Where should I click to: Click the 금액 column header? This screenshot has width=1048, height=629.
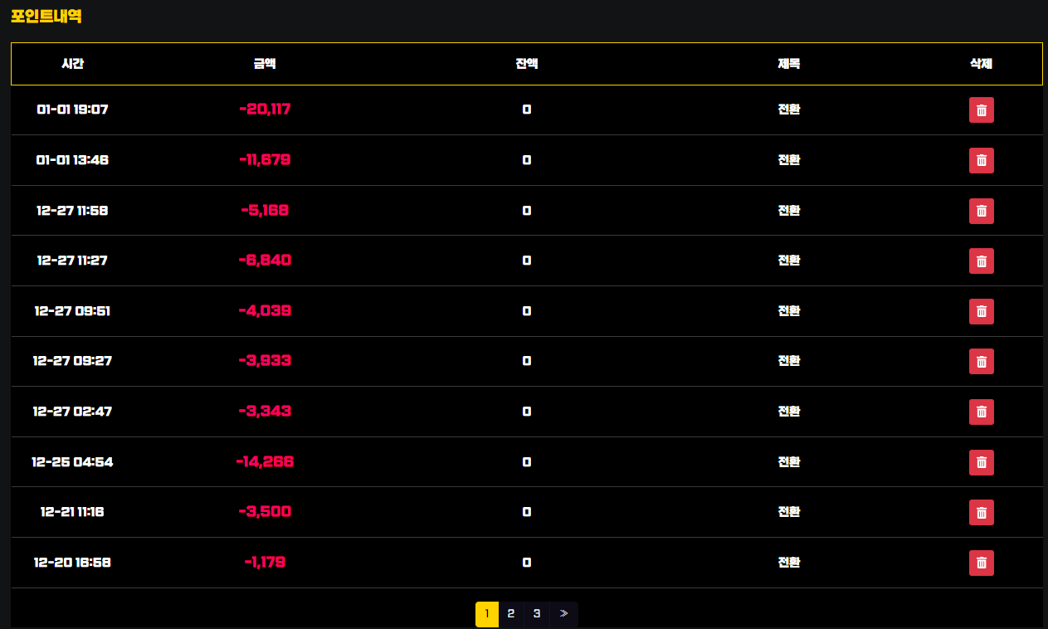pos(265,64)
